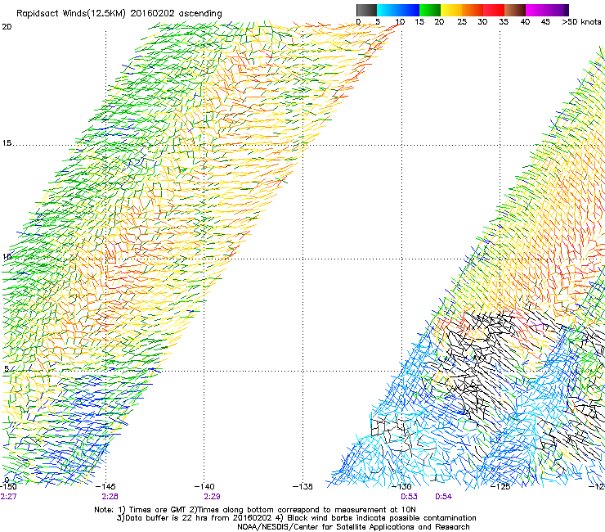
Task: Click the longitude label "-140"
Action: point(204,486)
